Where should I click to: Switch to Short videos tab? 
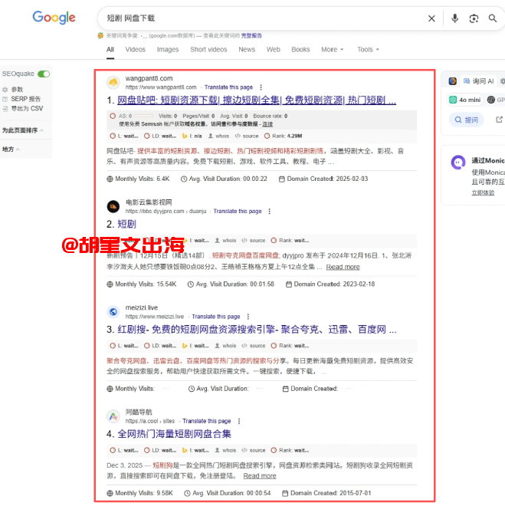point(208,49)
